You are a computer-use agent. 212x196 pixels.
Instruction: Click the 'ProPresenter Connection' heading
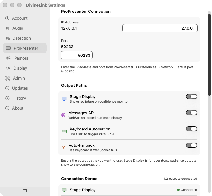click(86, 12)
